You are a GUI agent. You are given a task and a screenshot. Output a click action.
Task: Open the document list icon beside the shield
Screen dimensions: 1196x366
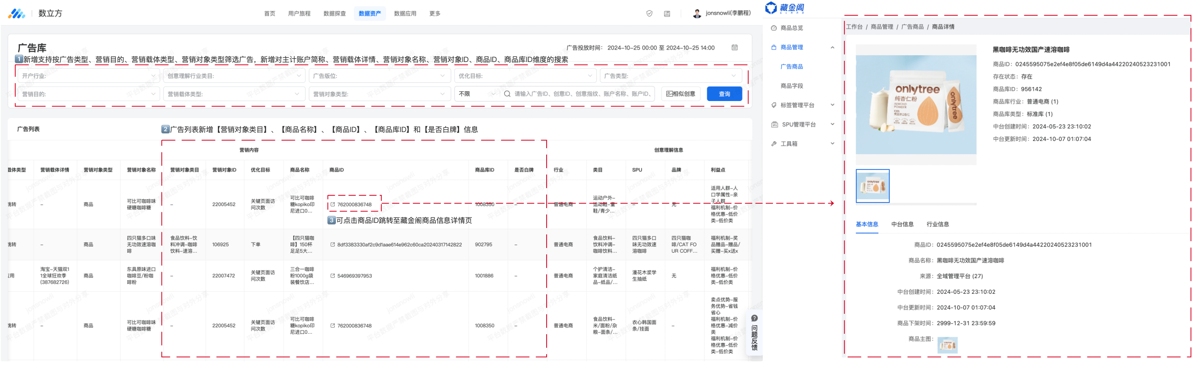667,14
